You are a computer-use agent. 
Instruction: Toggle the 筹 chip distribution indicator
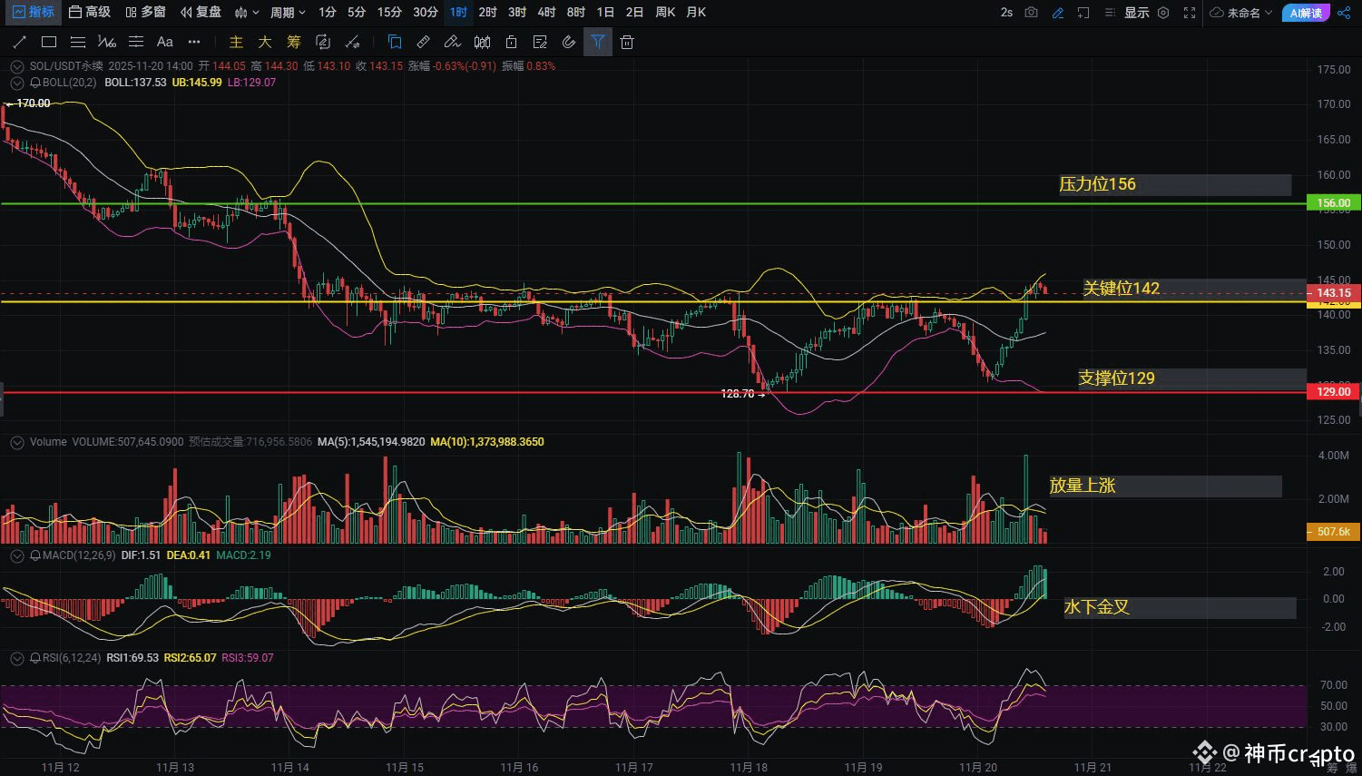tap(293, 42)
